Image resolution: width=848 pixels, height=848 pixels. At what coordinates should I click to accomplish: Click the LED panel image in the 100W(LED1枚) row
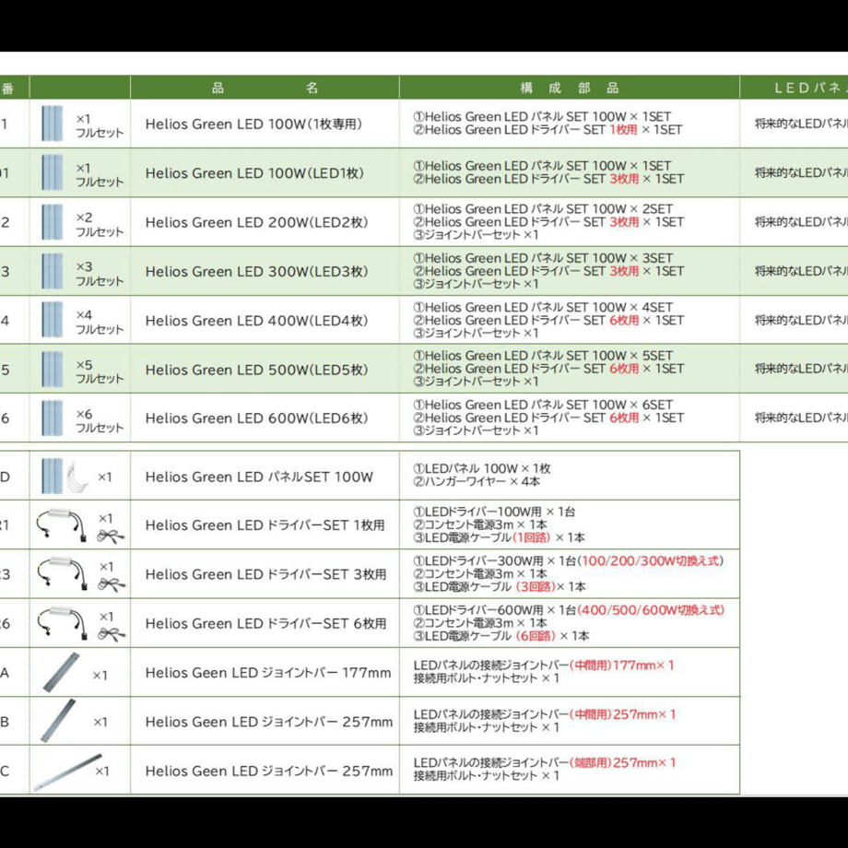(x=52, y=173)
